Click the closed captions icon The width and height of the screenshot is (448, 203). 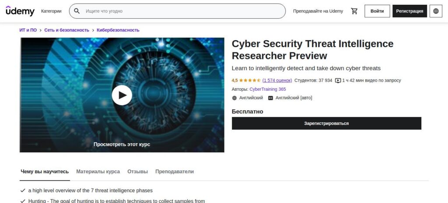[x=270, y=98]
